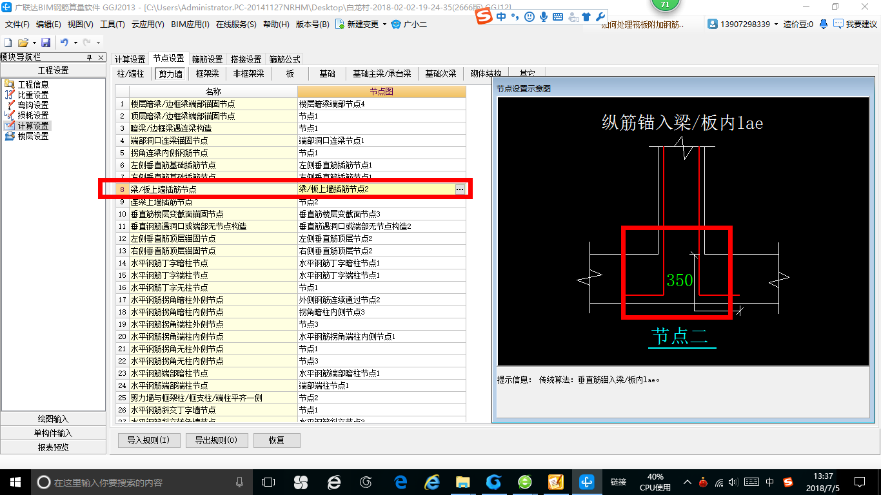Open the Redo history dropdown arrow
This screenshot has height=495, width=881.
(x=97, y=43)
